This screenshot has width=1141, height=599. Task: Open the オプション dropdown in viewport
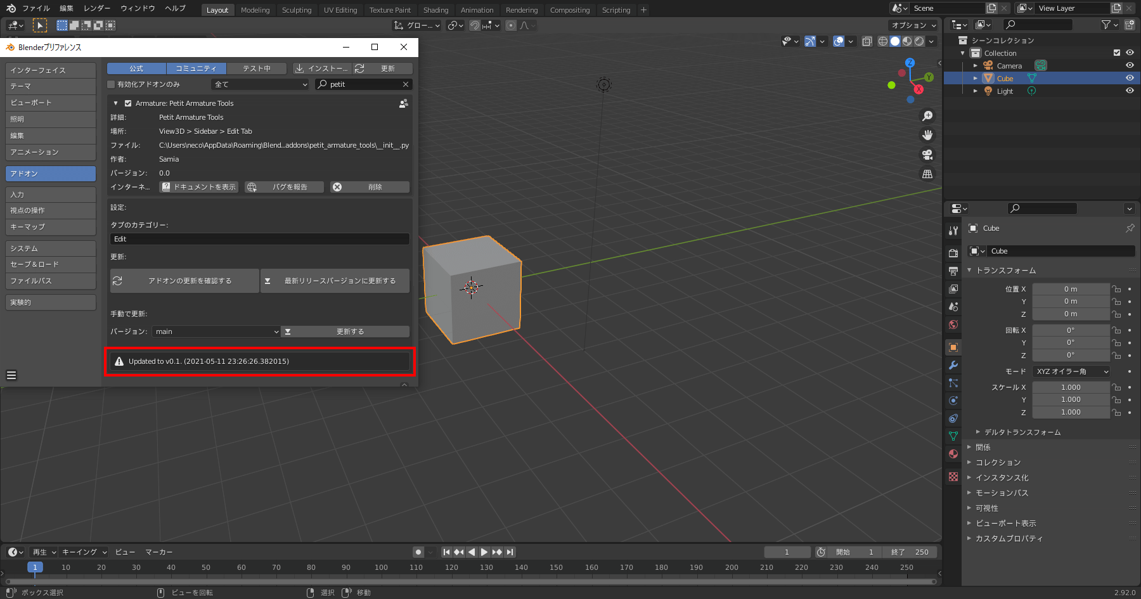click(913, 25)
